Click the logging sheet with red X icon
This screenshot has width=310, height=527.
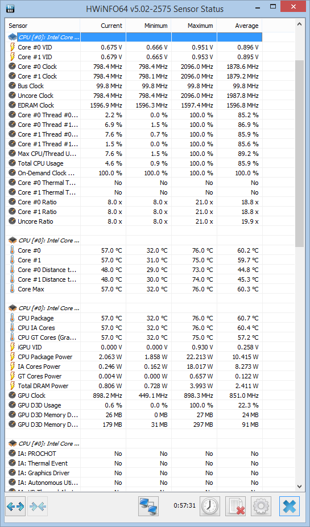pos(235,506)
